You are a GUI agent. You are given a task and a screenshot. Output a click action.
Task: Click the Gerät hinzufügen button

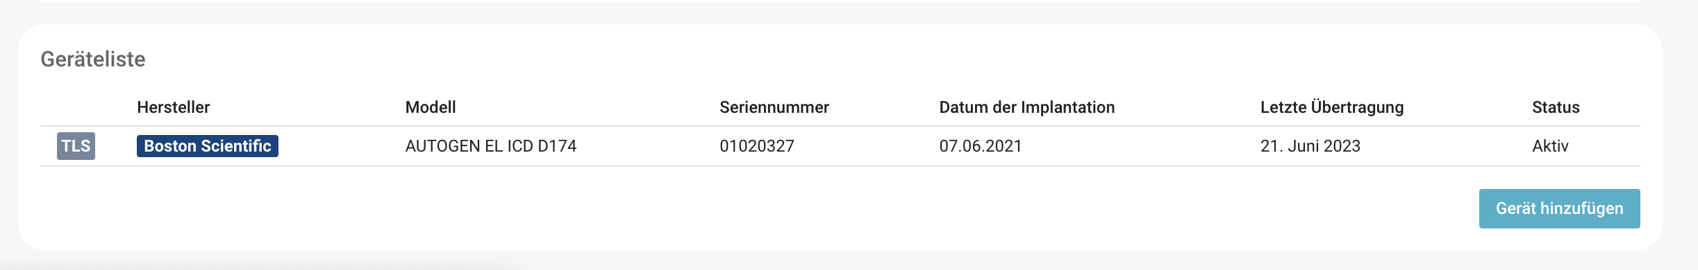(1559, 208)
